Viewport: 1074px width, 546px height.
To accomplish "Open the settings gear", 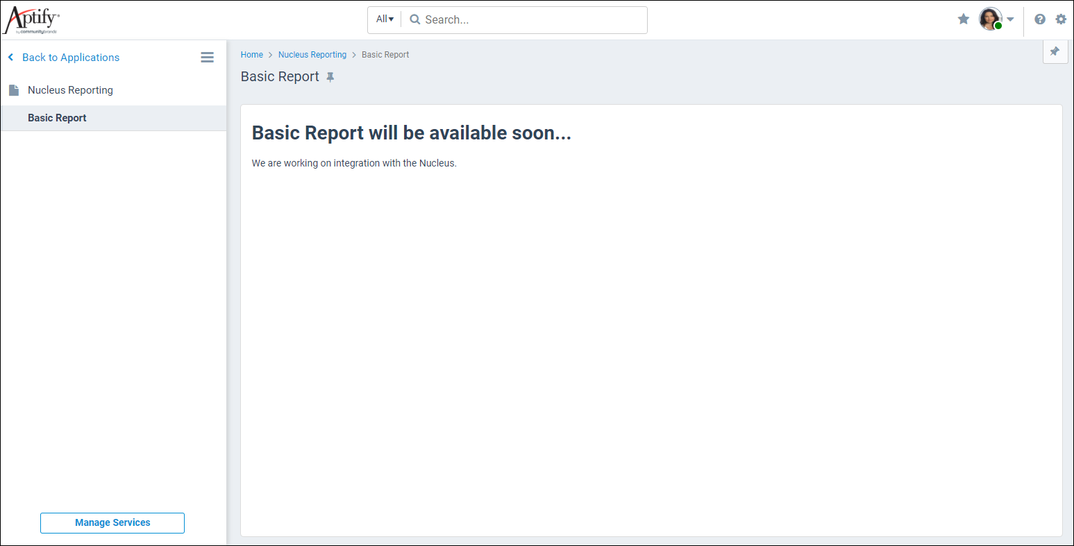I will (1062, 19).
